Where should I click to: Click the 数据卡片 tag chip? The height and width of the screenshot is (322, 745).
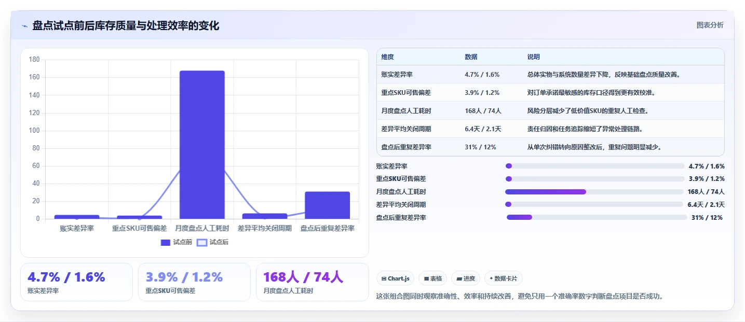click(504, 278)
